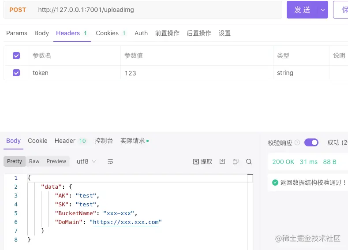Click the "BucketName" key in JSON
This screenshot has height=250, width=348.
(x=75, y=213)
